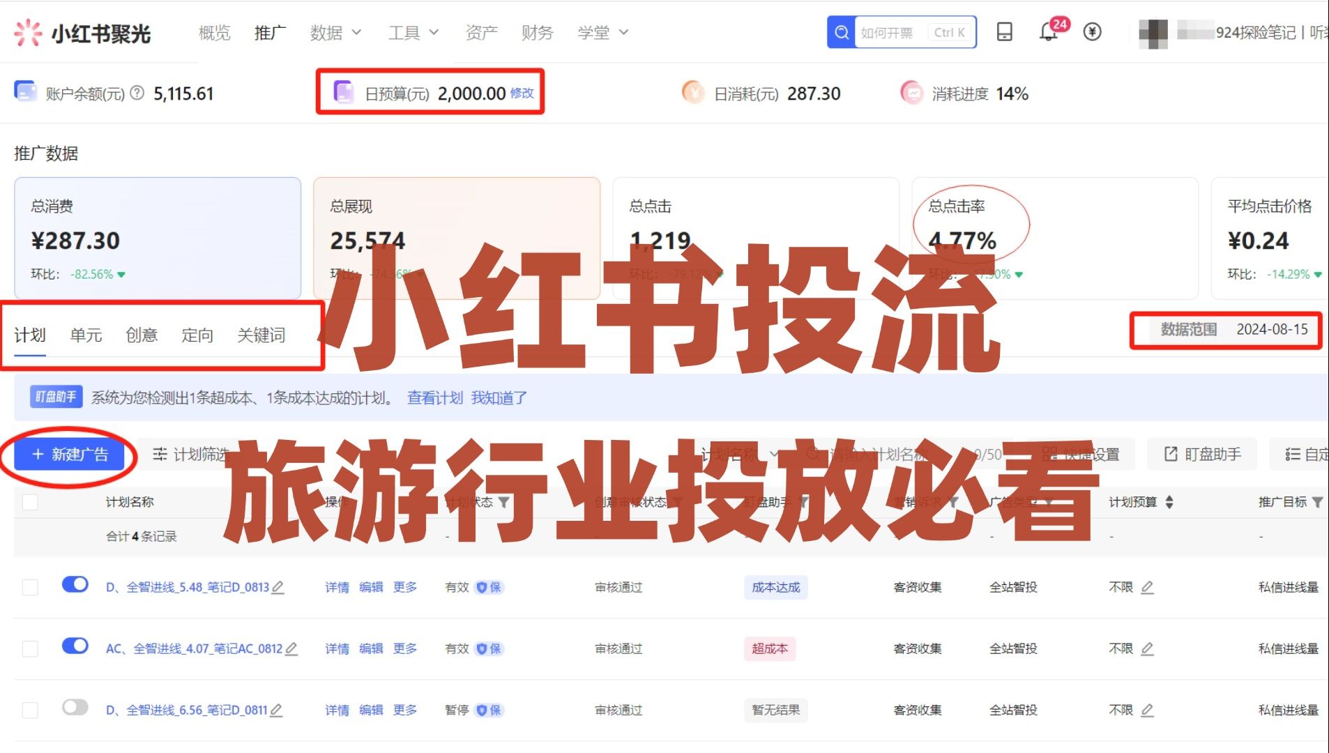Filter the 推广目标 column funnel icon

(1317, 502)
